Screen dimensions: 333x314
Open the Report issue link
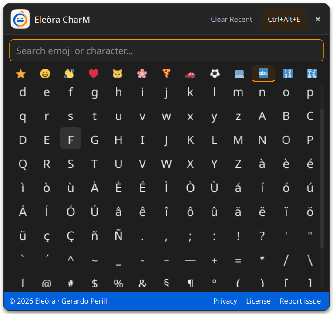click(x=300, y=301)
